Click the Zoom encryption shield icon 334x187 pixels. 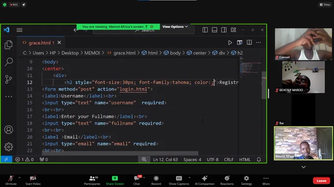point(5,4)
